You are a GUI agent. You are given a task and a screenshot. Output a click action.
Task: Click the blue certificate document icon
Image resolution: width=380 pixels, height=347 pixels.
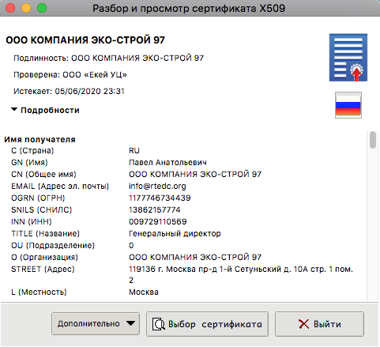(x=348, y=58)
